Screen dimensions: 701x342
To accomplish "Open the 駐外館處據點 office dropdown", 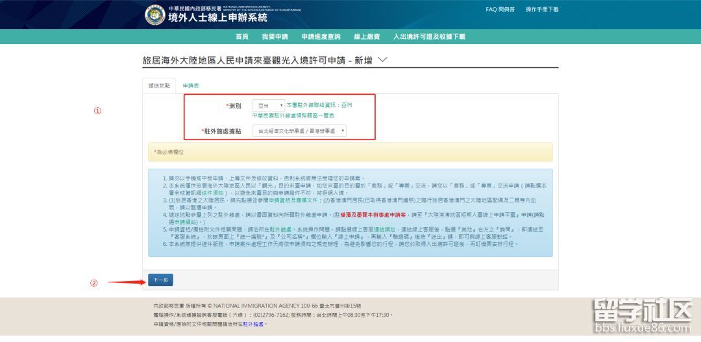I will tap(299, 131).
